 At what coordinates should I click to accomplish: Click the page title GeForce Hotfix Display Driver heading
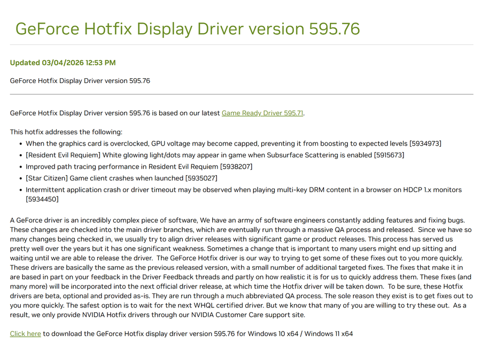tap(188, 29)
